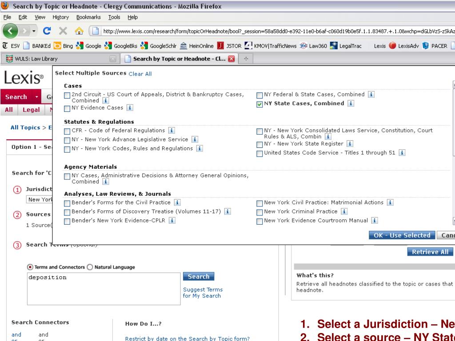Open Suggest Terms for My Search link
This screenshot has width=455, height=341.
[203, 293]
